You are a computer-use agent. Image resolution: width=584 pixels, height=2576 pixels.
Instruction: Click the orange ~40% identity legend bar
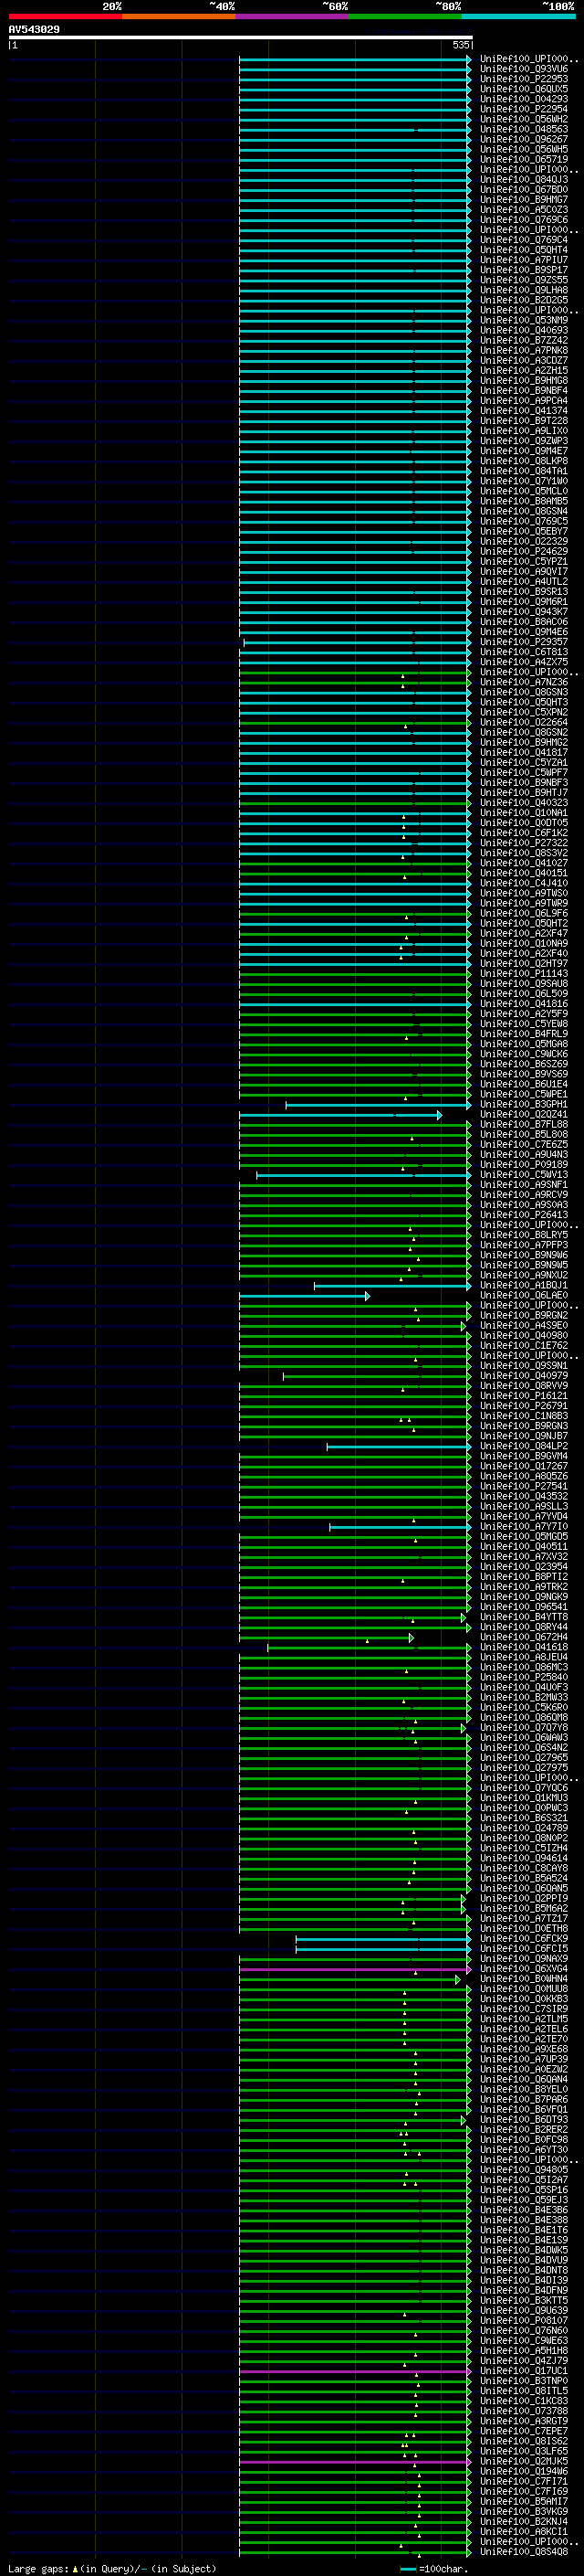coord(179,17)
